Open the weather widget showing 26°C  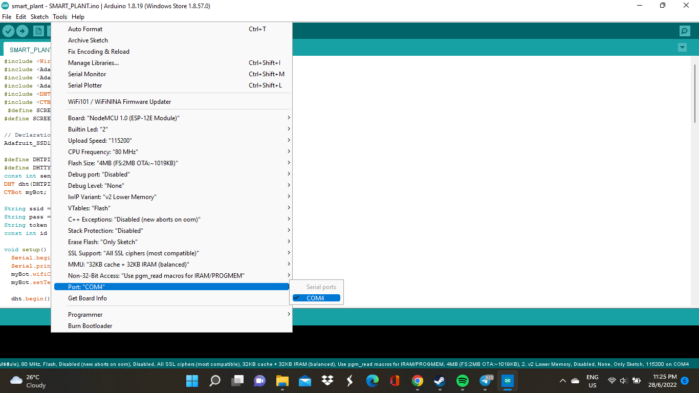click(28, 381)
